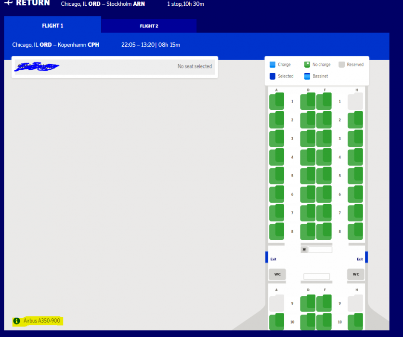Screen dimensions: 403x337
Task: Pick seat 3D in the middle section
Action: click(x=308, y=139)
